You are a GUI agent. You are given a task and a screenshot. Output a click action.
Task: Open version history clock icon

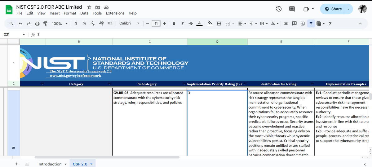279,9
